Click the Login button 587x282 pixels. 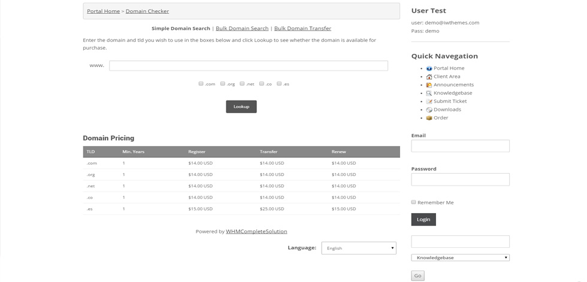(423, 220)
